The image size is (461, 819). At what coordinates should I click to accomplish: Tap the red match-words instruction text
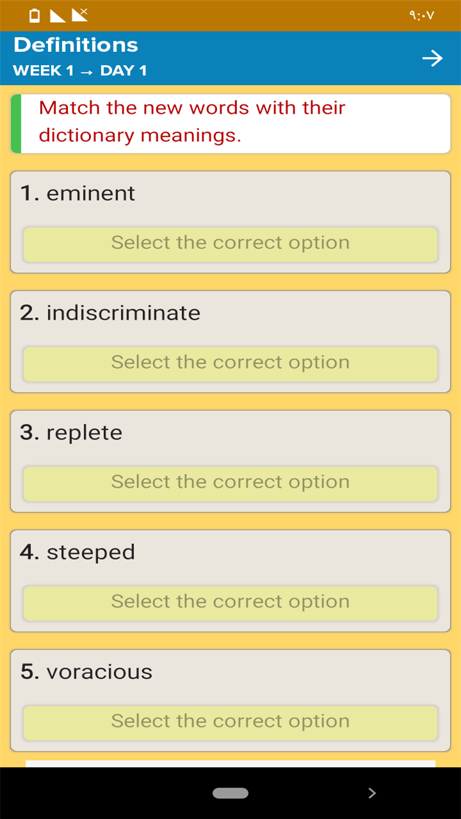pos(192,122)
